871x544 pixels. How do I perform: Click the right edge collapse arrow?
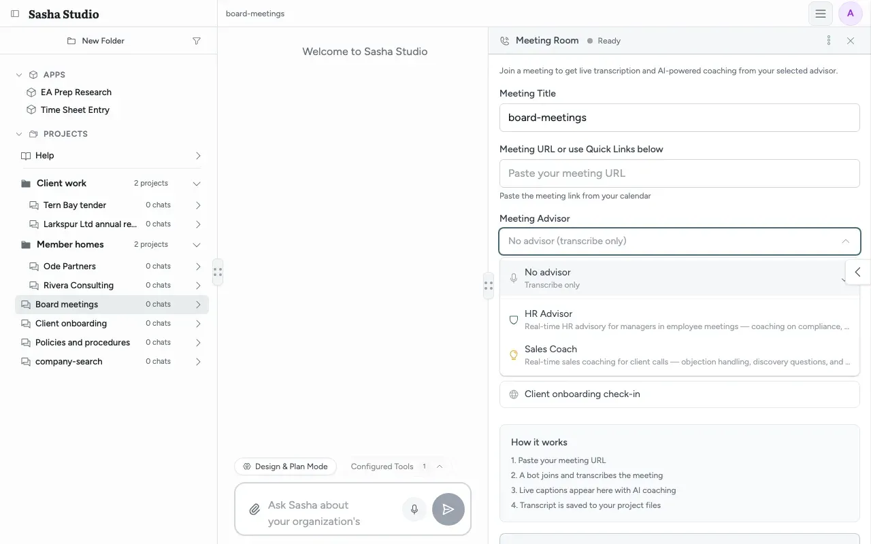(858, 272)
